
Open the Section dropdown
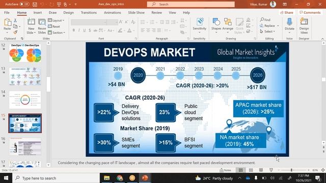(57, 33)
